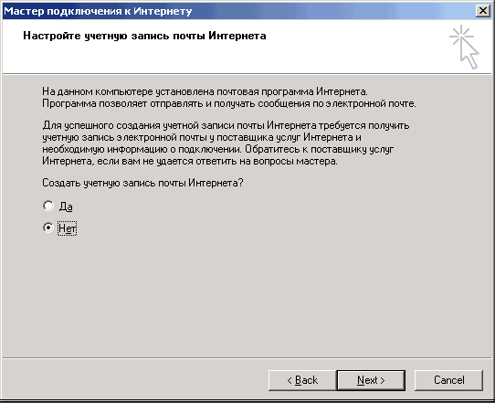
Task: Click the line starting На данном компьютере
Action: (205, 91)
